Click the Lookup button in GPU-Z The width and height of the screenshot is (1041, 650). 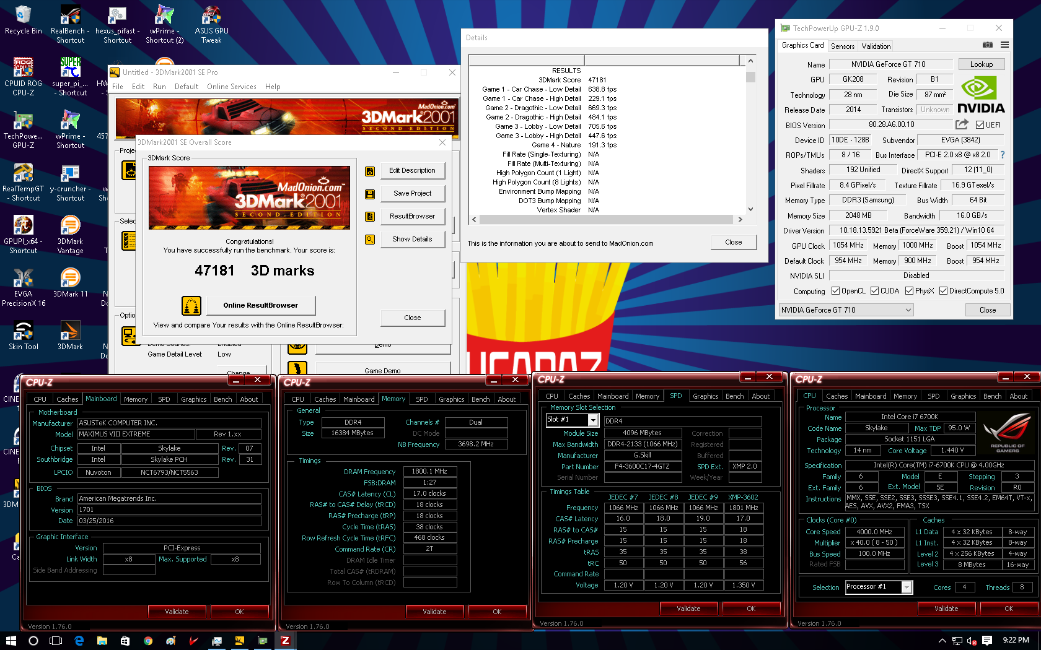(x=982, y=64)
